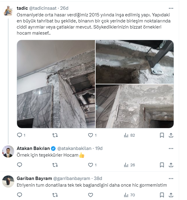Open large left damaged column photo

[x=56, y=84]
